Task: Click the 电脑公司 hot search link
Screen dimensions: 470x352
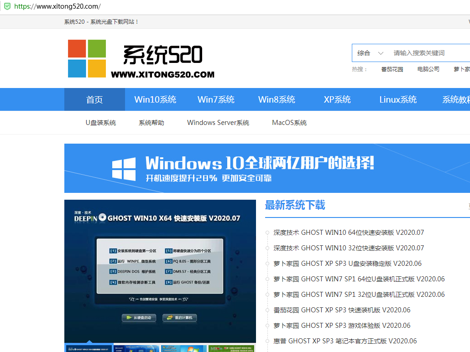Action: pyautogui.click(x=428, y=69)
